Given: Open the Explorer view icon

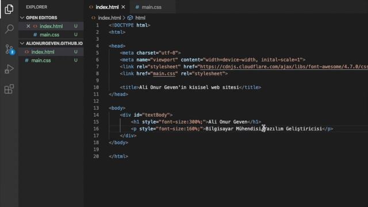Looking at the screenshot, I should (x=9, y=9).
